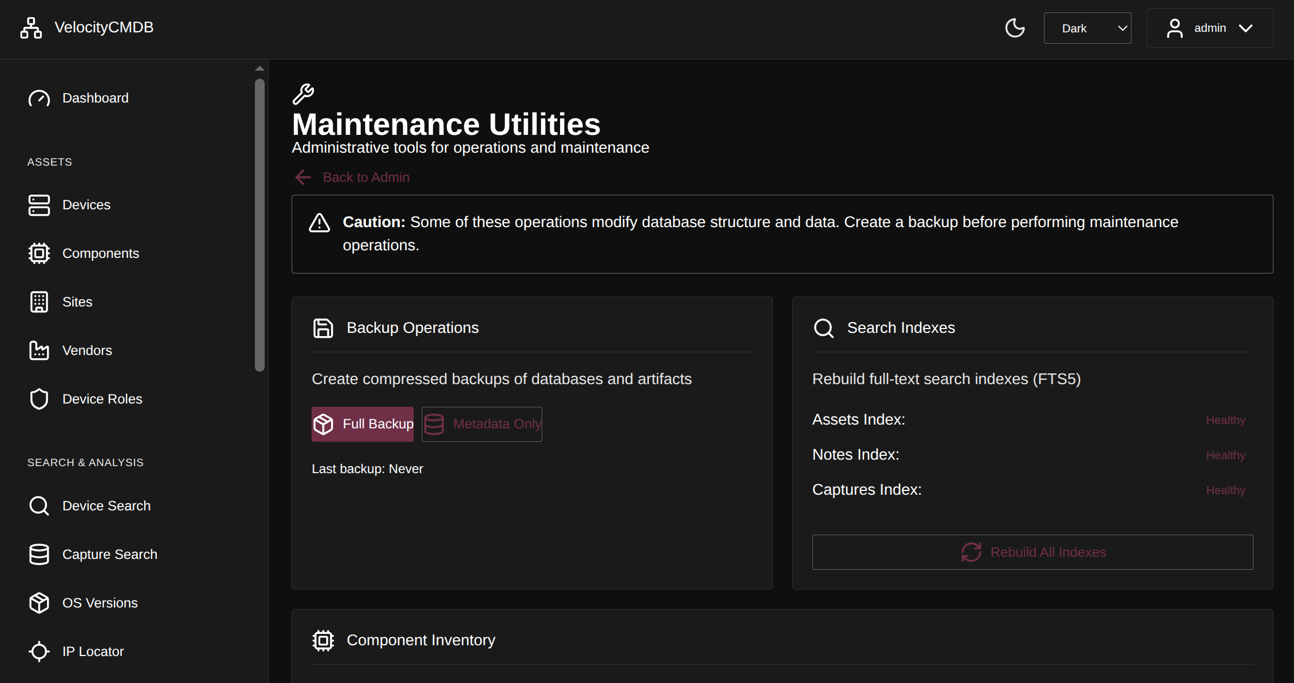
Task: Click the VelocityCMDB network logo icon
Action: 31,28
